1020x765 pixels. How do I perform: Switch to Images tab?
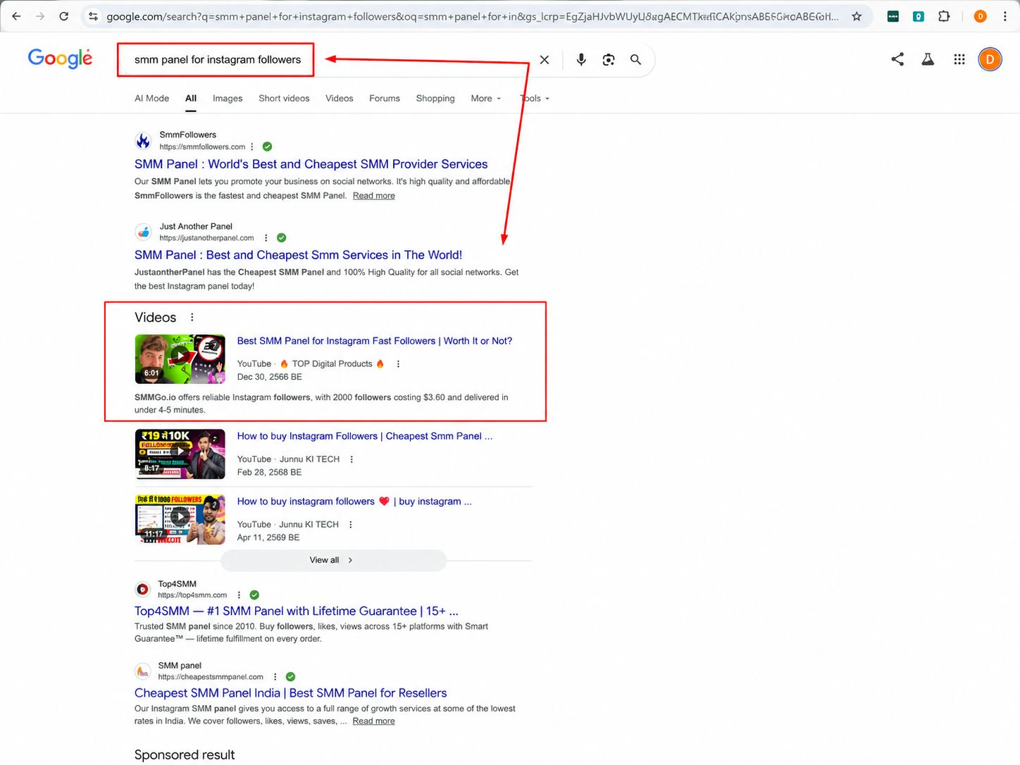pyautogui.click(x=228, y=99)
